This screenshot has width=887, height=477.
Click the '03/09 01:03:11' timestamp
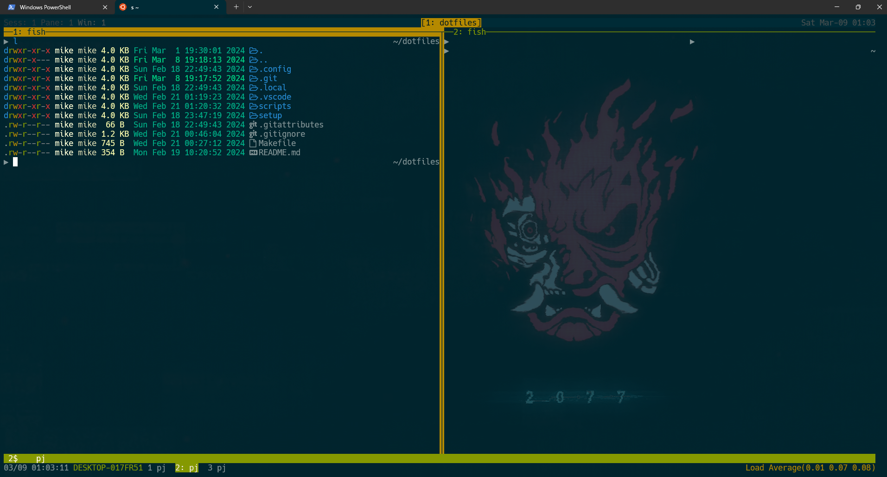coord(36,468)
